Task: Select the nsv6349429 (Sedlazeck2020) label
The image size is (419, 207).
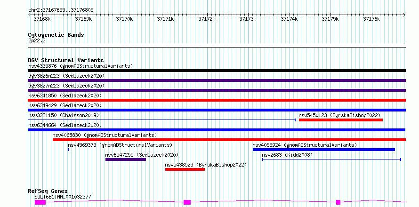Action: pos(65,105)
